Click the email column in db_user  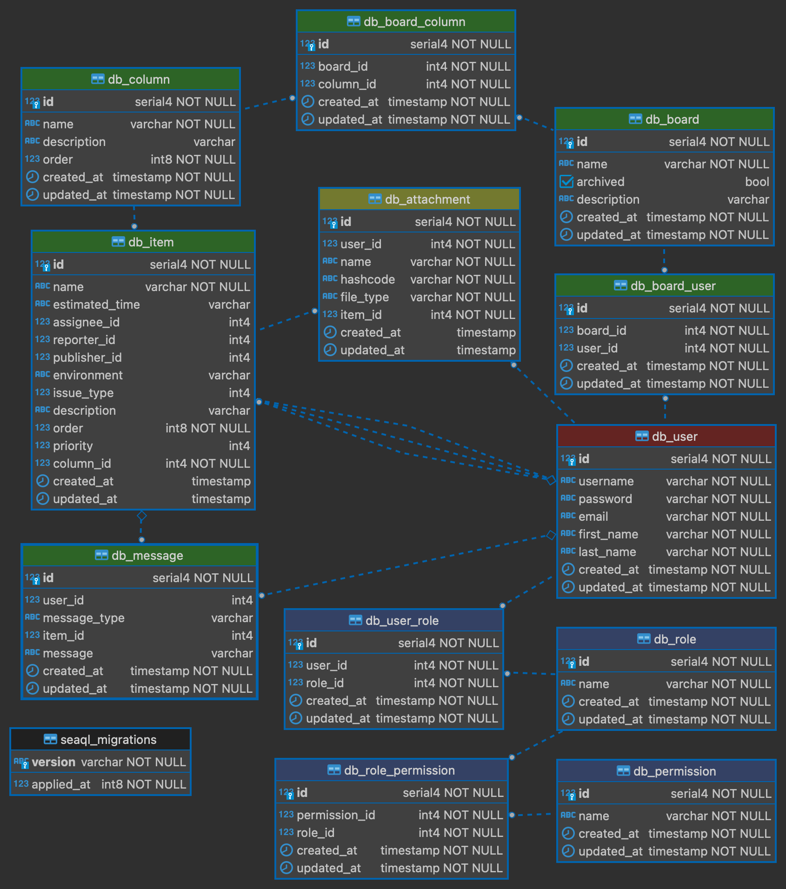pyautogui.click(x=666, y=517)
